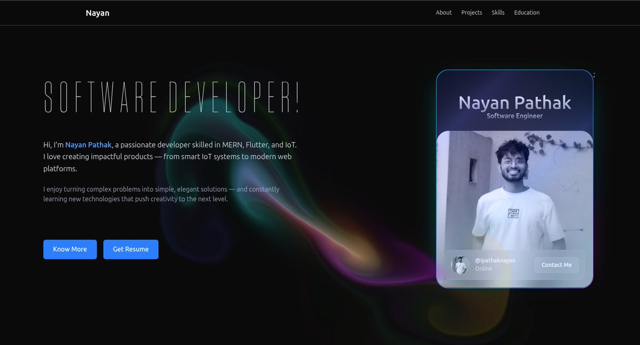Screen dimensions: 640x345
Task: Open the Projects navigation link
Action: [471, 12]
